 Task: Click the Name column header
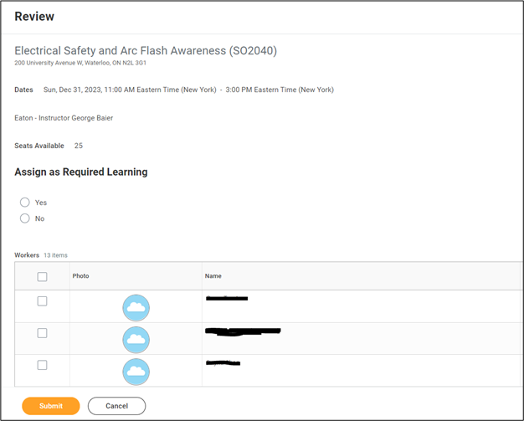213,276
